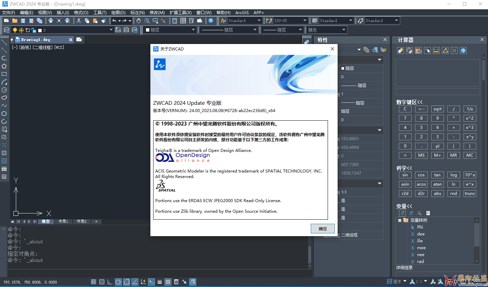Click Paste value to command line icon
The image size is (488, 287).
[418, 51]
